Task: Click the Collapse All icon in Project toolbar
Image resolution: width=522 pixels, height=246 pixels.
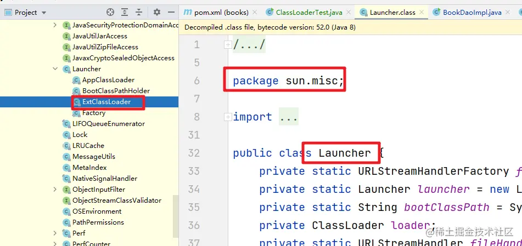Action: click(x=139, y=13)
